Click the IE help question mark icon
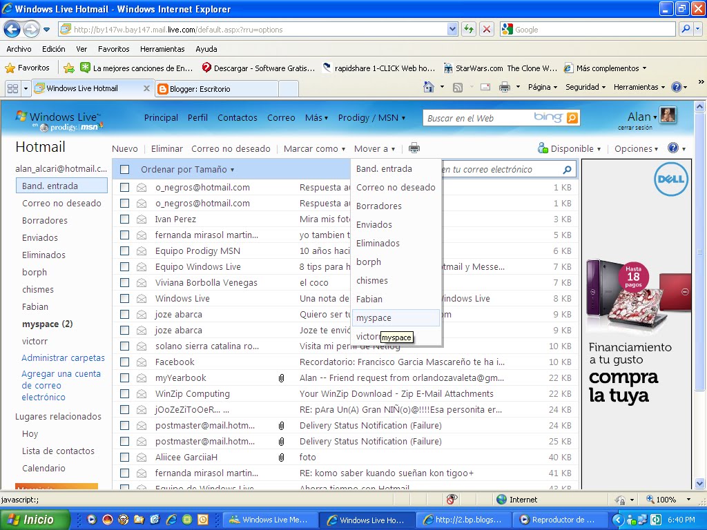This screenshot has width=707, height=530. (x=677, y=87)
